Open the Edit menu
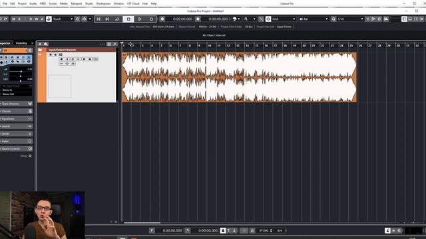Screen dimensions: 426x239 click(13, 3)
